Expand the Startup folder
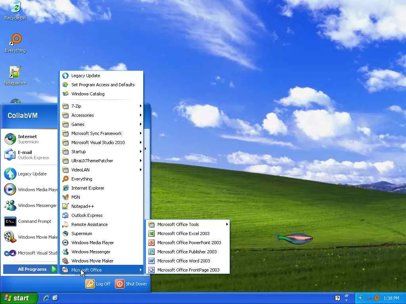The image size is (406, 304). tap(102, 152)
